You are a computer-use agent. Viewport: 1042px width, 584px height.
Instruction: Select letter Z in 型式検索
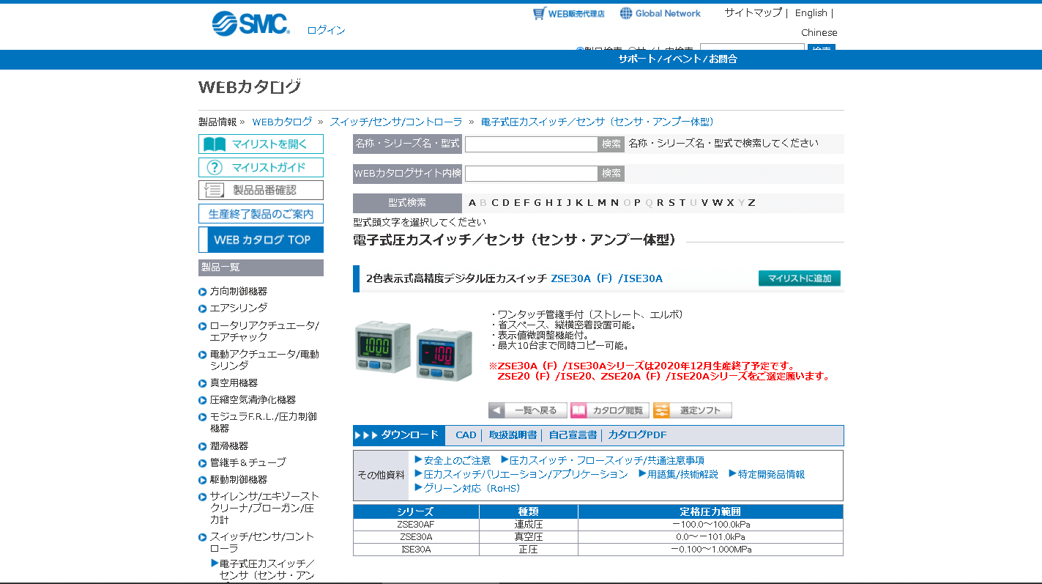click(751, 203)
